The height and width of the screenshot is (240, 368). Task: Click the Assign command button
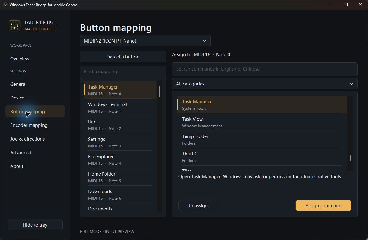point(323,205)
